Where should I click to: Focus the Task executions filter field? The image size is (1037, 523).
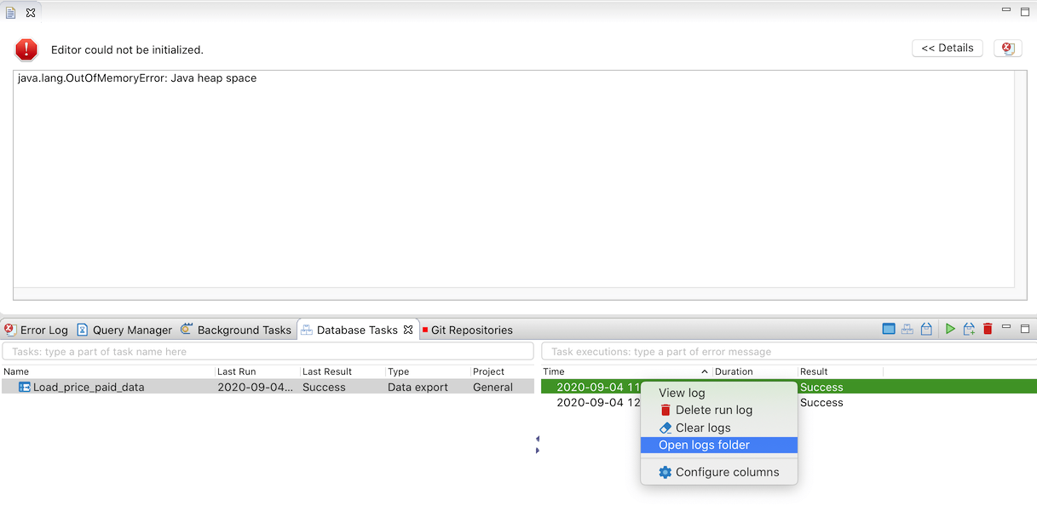tap(789, 351)
